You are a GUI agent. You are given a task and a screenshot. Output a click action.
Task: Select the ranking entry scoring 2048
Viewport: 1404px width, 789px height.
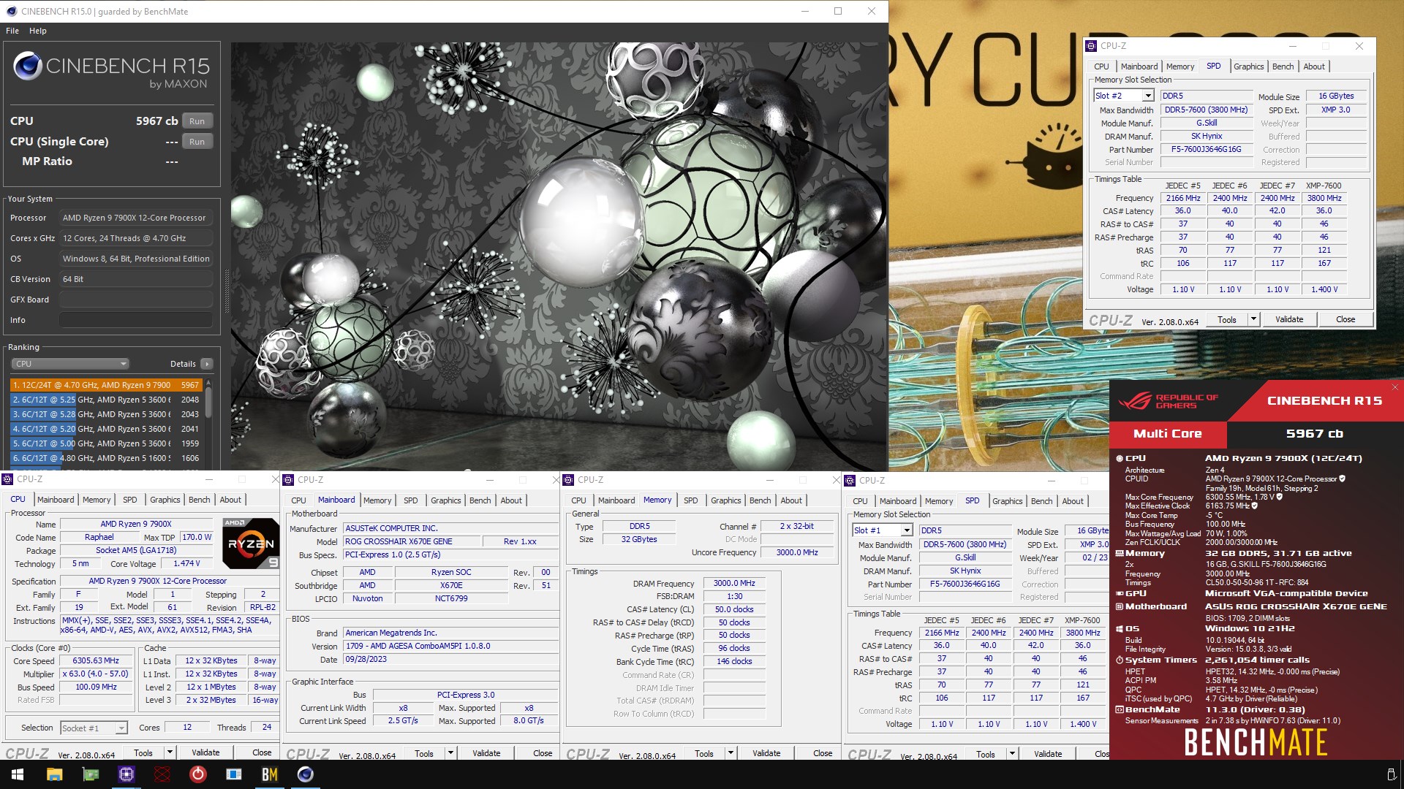[x=105, y=400]
